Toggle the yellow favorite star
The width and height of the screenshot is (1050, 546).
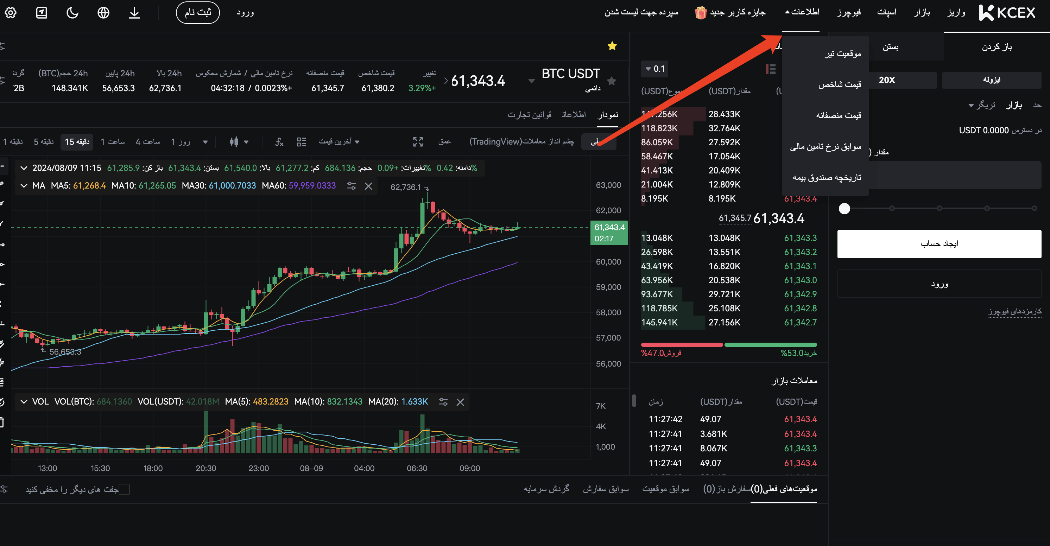tap(612, 46)
